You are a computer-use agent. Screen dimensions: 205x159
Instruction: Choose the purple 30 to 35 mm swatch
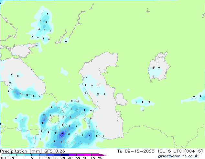72,155
